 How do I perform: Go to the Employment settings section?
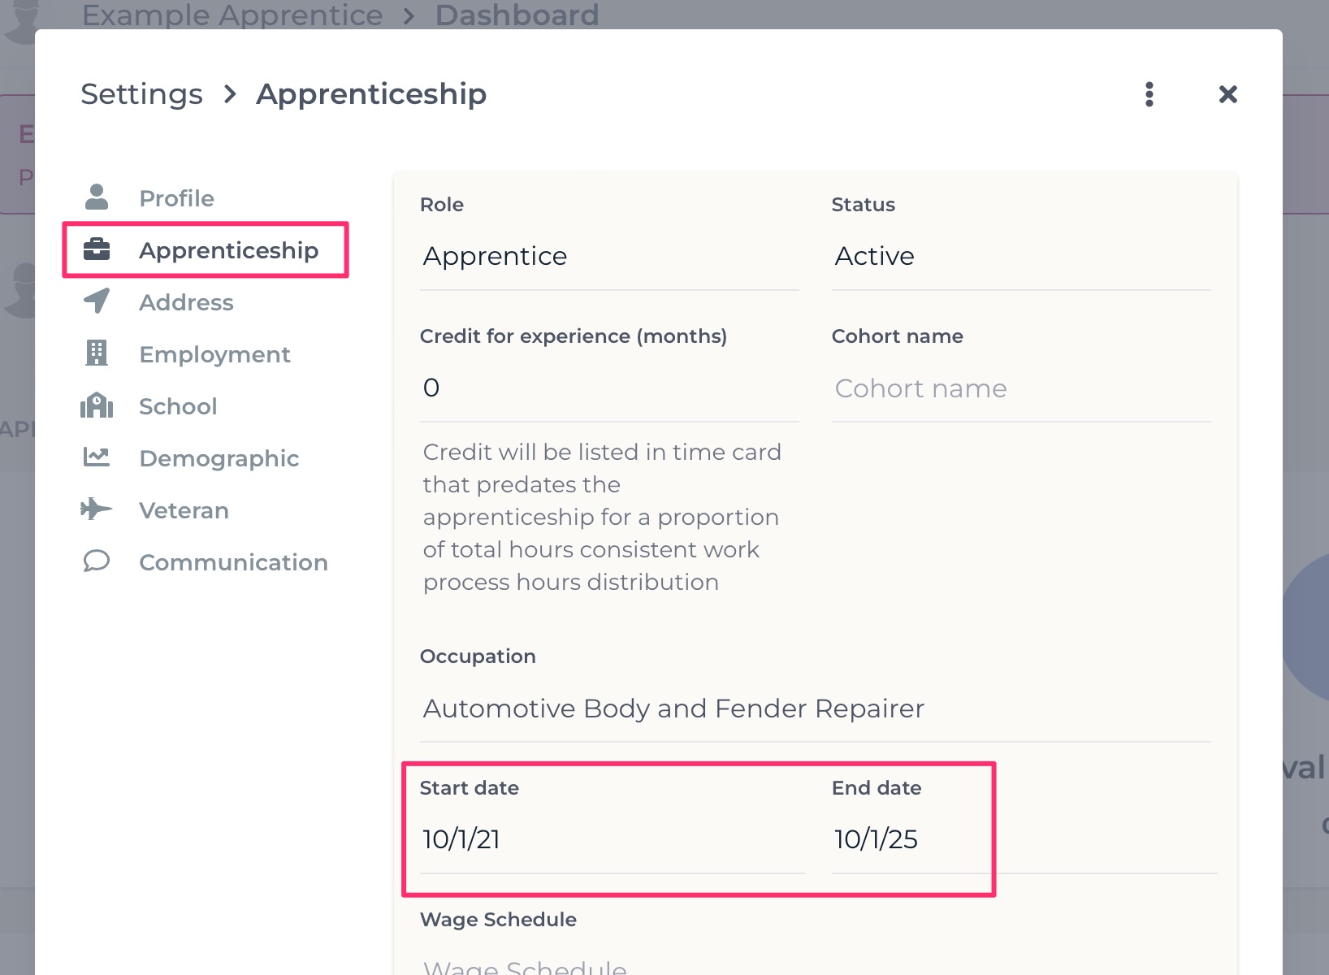[x=214, y=354]
